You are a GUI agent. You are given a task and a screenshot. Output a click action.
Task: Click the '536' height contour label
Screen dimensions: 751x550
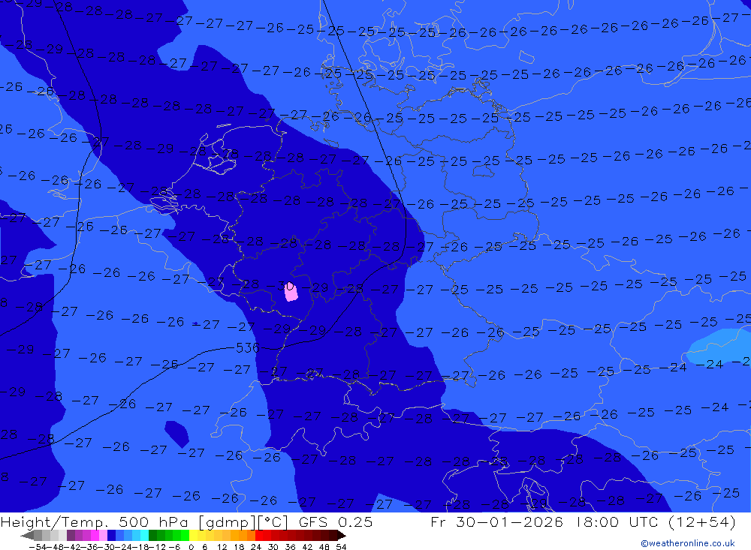(x=248, y=347)
